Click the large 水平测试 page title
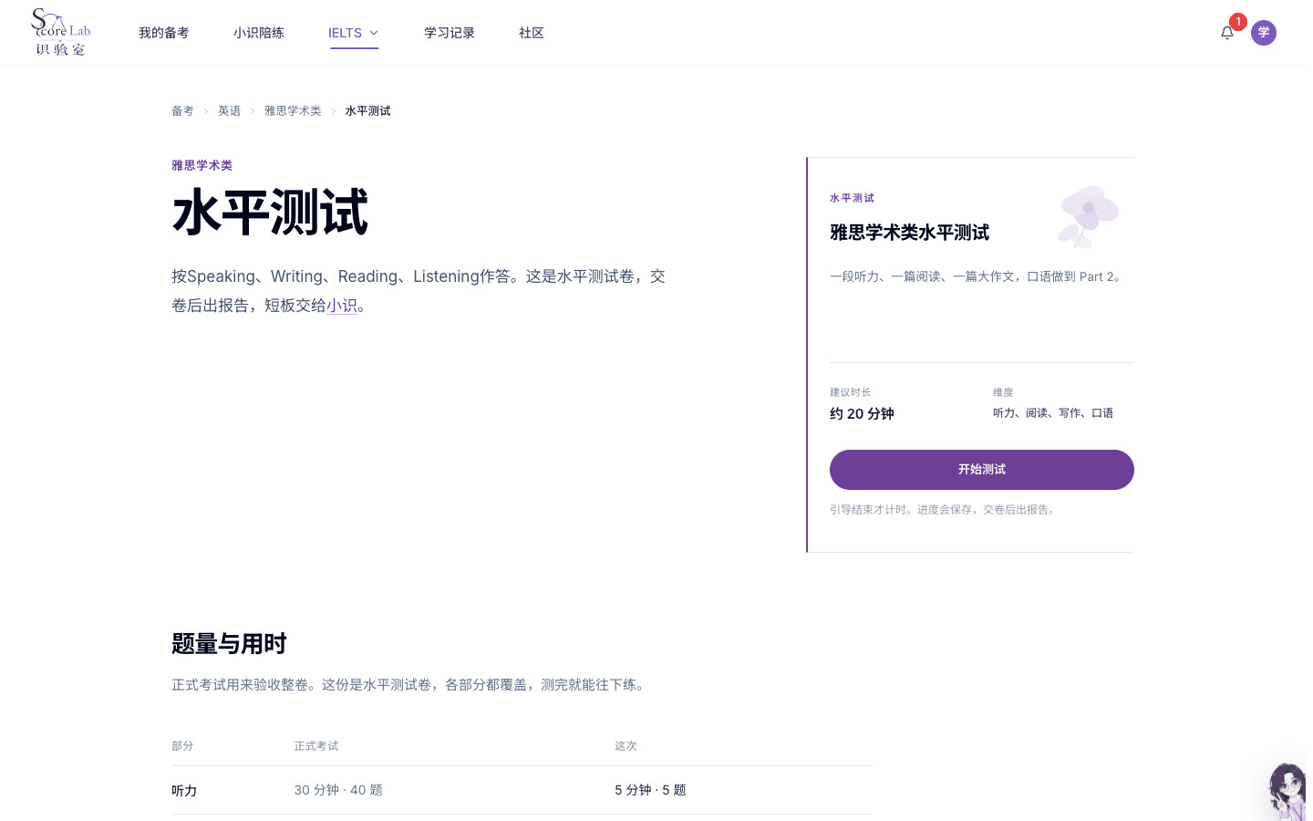Screen dimensions: 1313x821 [x=270, y=213]
